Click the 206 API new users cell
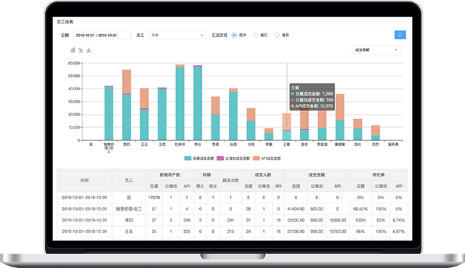 point(187,220)
